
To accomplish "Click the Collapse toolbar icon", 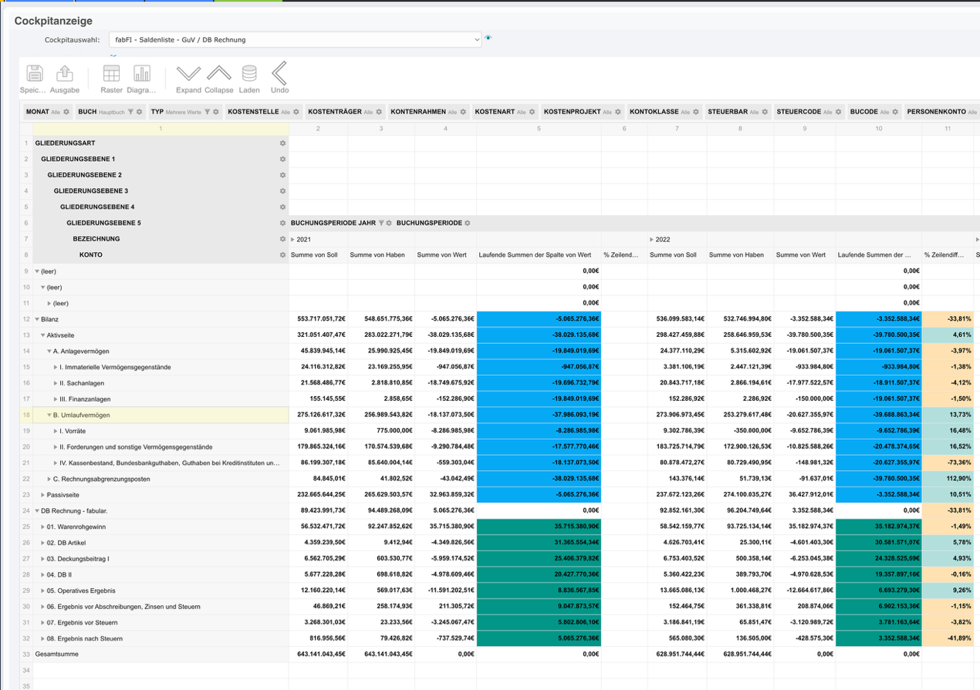I will coord(219,73).
